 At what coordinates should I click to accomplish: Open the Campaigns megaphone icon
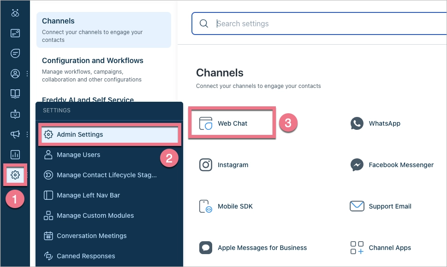(15, 134)
